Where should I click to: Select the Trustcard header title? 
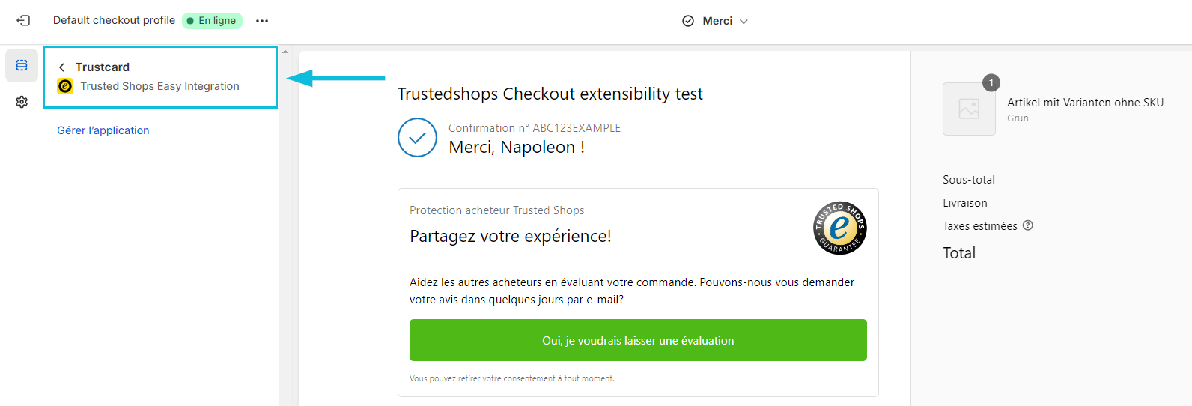coord(103,67)
